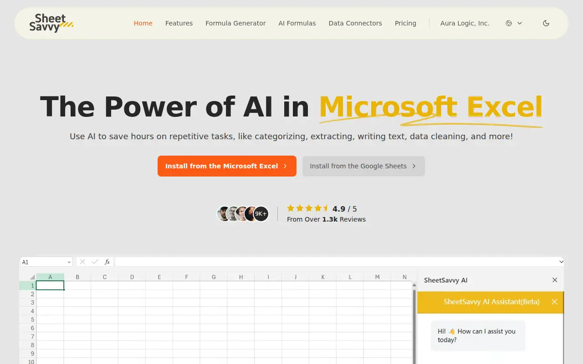
Task: Dismiss the SheetSavvy AI Assistant(Beta) banner
Action: [554, 302]
